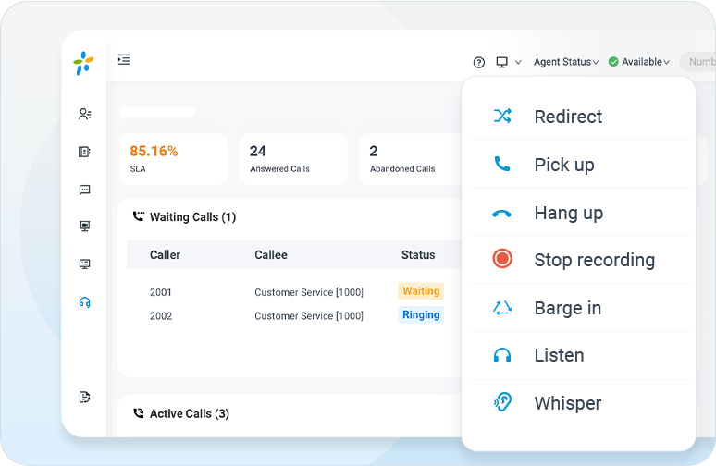This screenshot has height=466, width=716.
Task: Click the Yeastar logo in the sidebar
Action: tap(83, 63)
